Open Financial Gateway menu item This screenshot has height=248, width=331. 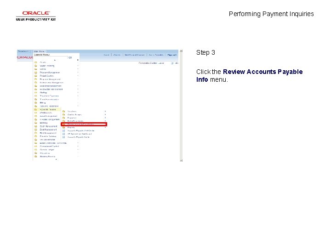click(48, 136)
